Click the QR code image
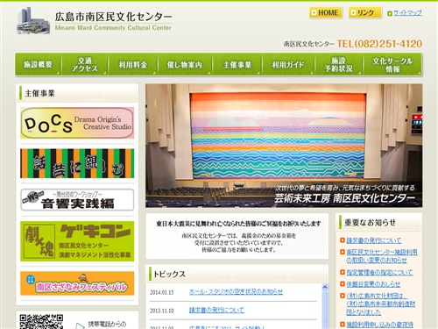This screenshot has height=329, width=438. click(x=41, y=321)
